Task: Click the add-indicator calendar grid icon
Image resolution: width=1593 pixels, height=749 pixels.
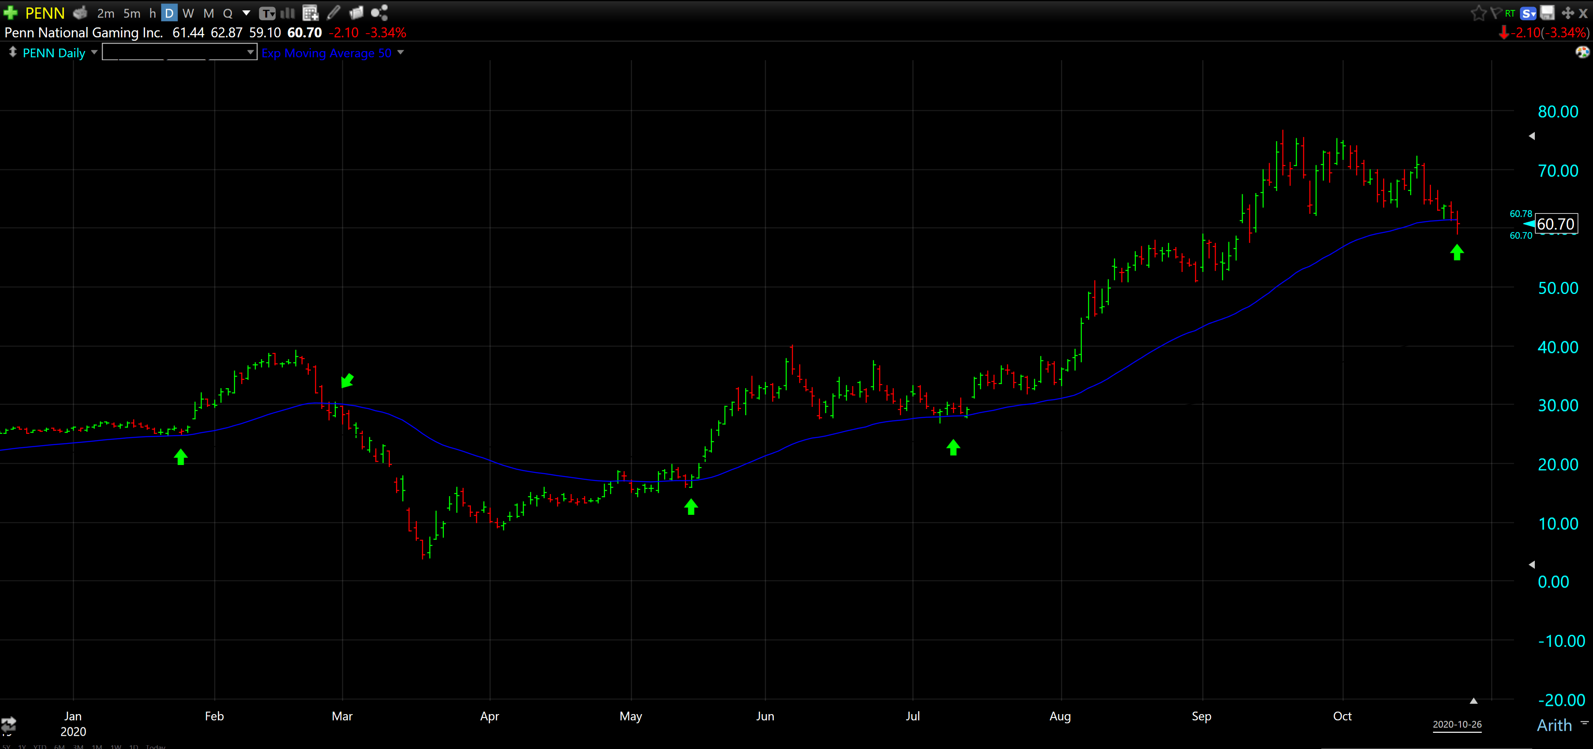Action: [310, 12]
